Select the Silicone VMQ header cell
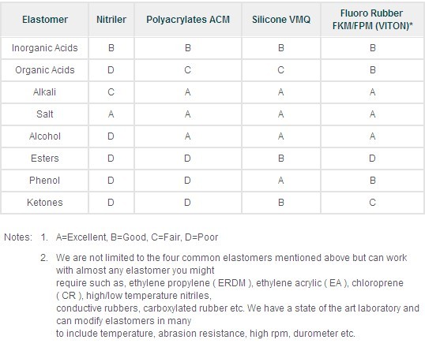Screen dimensions: 425x347 [x=281, y=20]
